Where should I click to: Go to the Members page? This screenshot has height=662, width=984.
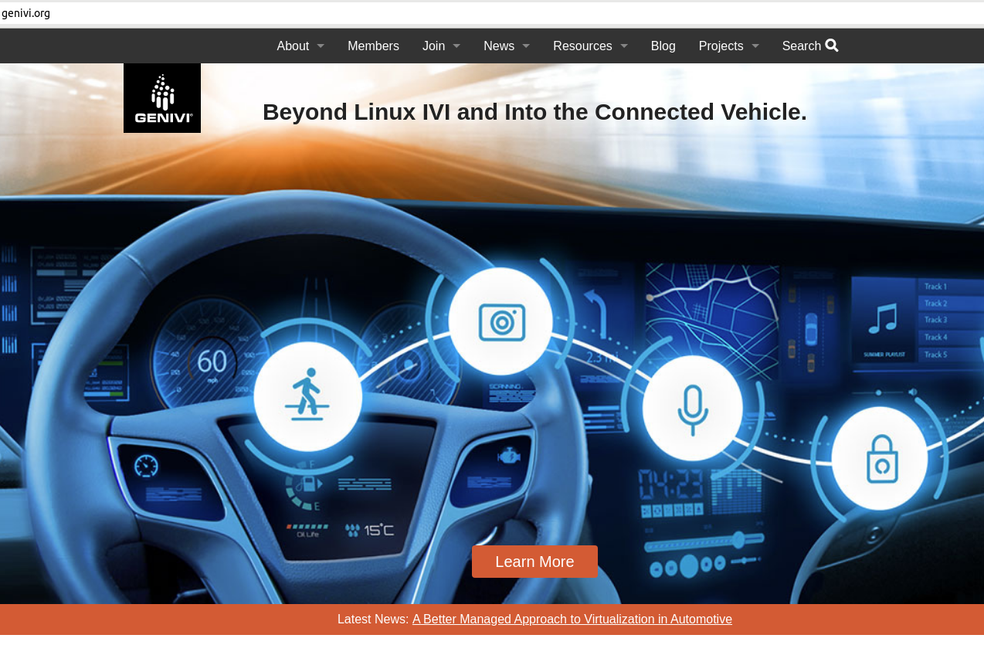click(x=373, y=46)
